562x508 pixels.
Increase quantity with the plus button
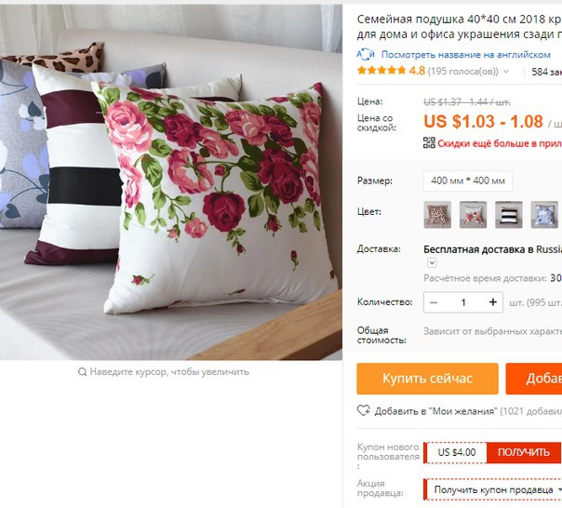point(493,302)
